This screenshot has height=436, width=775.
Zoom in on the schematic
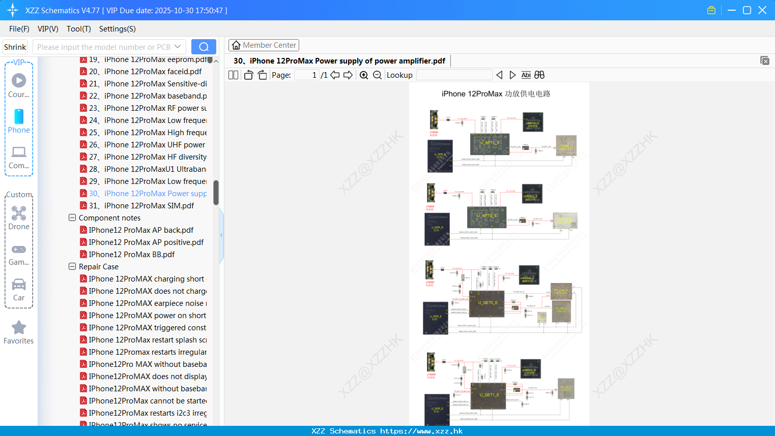[364, 75]
